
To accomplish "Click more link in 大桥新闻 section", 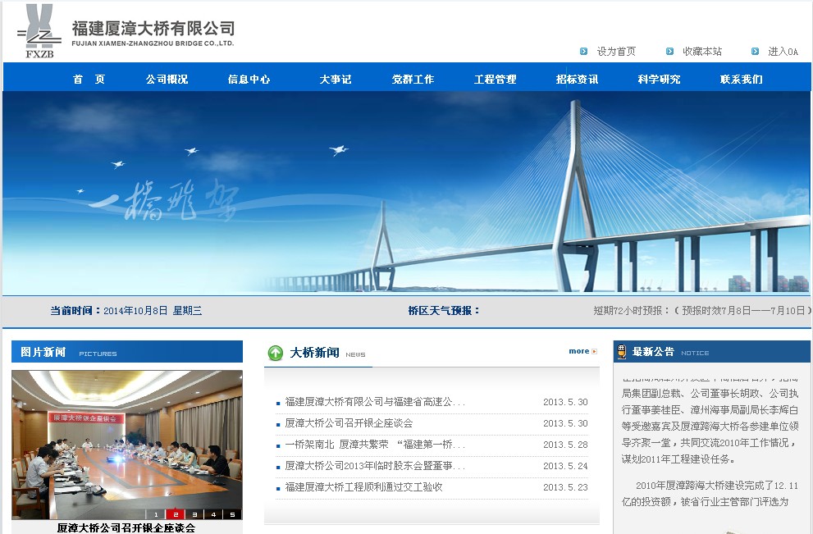I will click(582, 351).
